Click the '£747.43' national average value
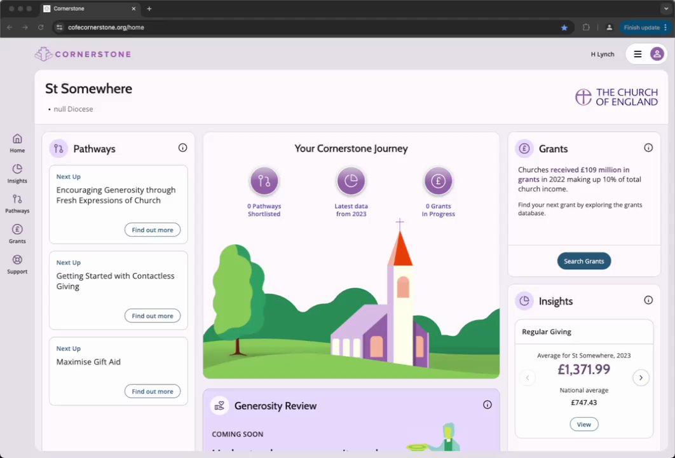Viewport: 675px width, 458px height. click(x=583, y=403)
